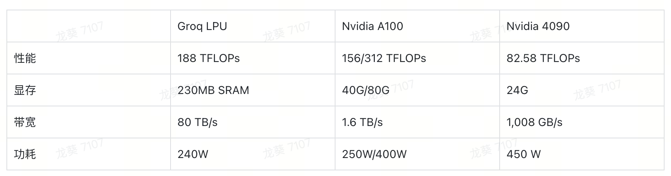The height and width of the screenshot is (176, 671).
Task: Select the 40G/80G memory cell
Action: click(417, 90)
